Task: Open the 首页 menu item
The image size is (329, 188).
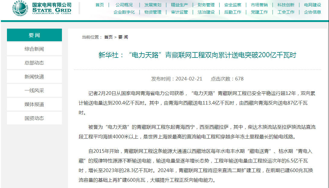Action: [100, 5]
